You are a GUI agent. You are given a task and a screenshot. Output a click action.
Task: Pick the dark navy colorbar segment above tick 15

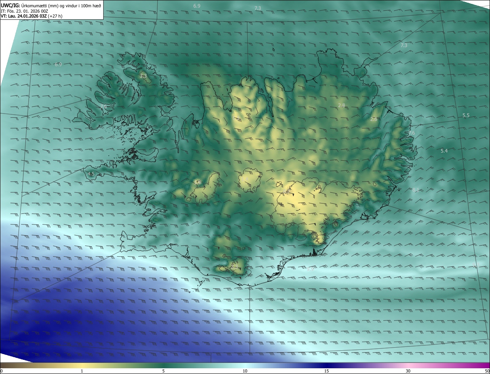pyautogui.click(x=327, y=365)
